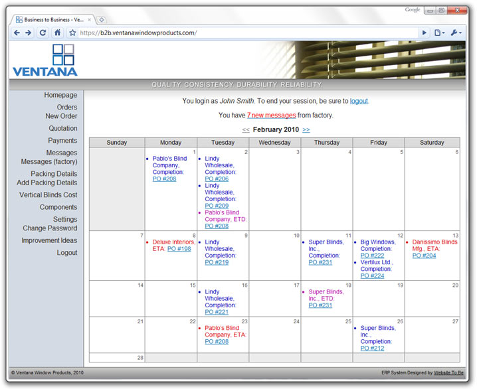The height and width of the screenshot is (389, 477).
Task: Open PO #206 link on Tuesday the 2nd
Action: point(217,179)
